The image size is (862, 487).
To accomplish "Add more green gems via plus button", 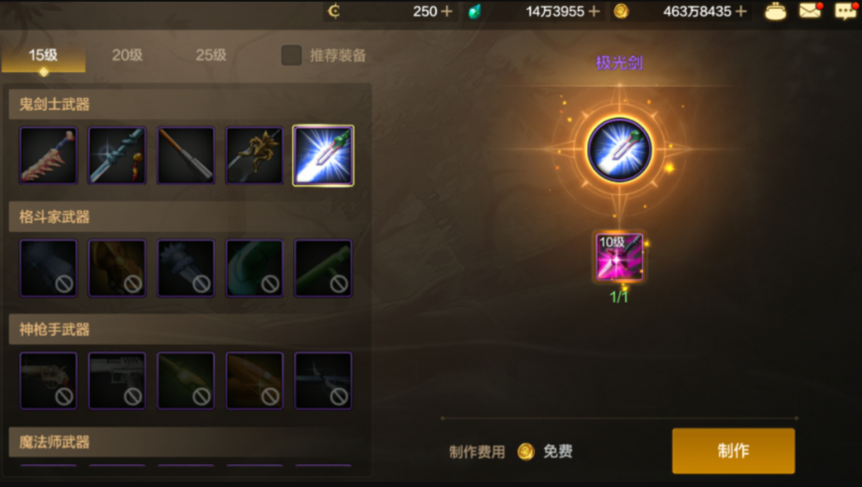I will [x=593, y=12].
